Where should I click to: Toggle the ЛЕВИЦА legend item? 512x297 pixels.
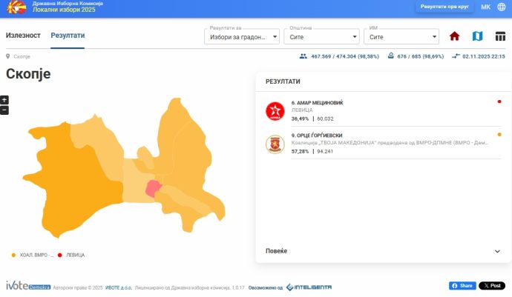pyautogui.click(x=71, y=255)
